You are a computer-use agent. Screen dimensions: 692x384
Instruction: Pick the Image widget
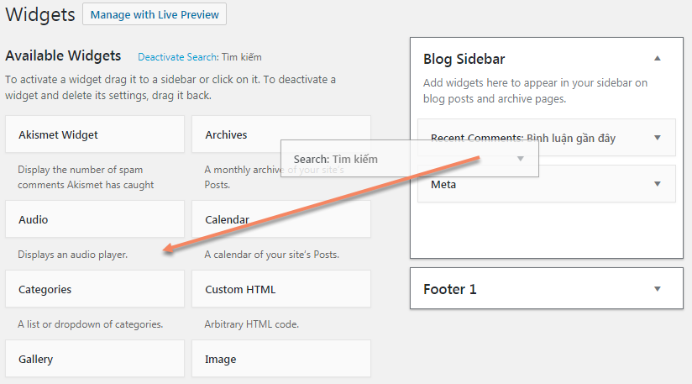pos(280,359)
